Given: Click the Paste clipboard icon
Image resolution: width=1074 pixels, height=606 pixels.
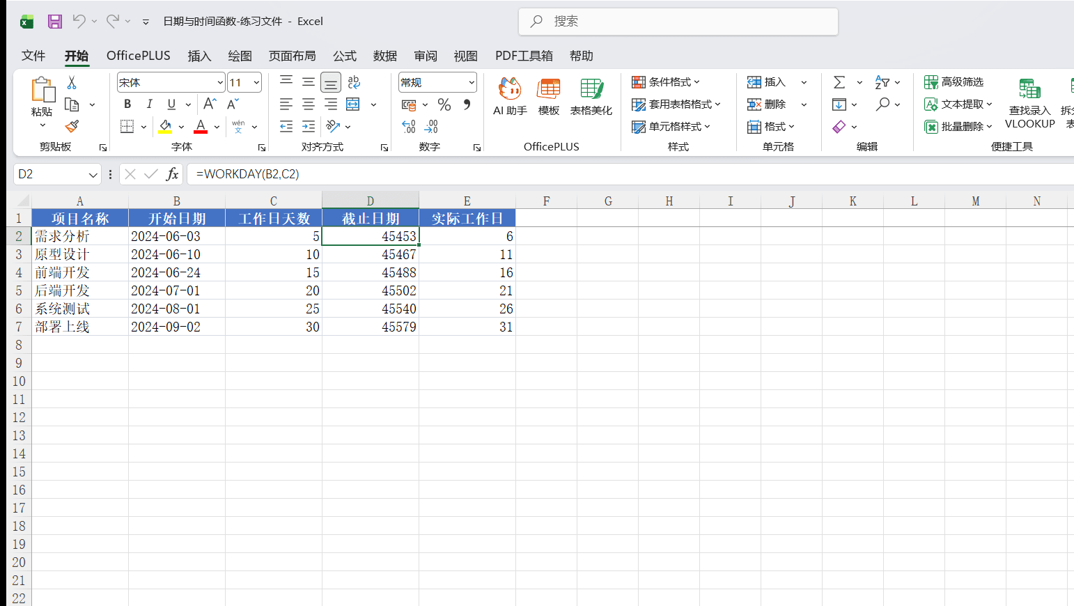Looking at the screenshot, I should [42, 89].
